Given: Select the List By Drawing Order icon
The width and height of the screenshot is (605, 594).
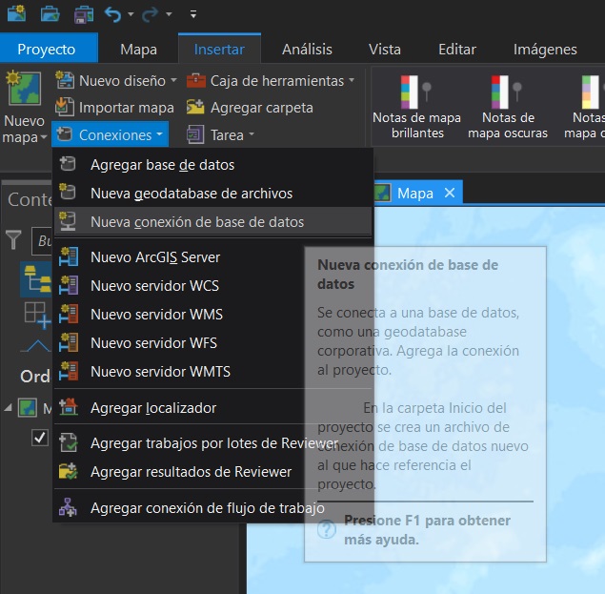Looking at the screenshot, I should (36, 279).
